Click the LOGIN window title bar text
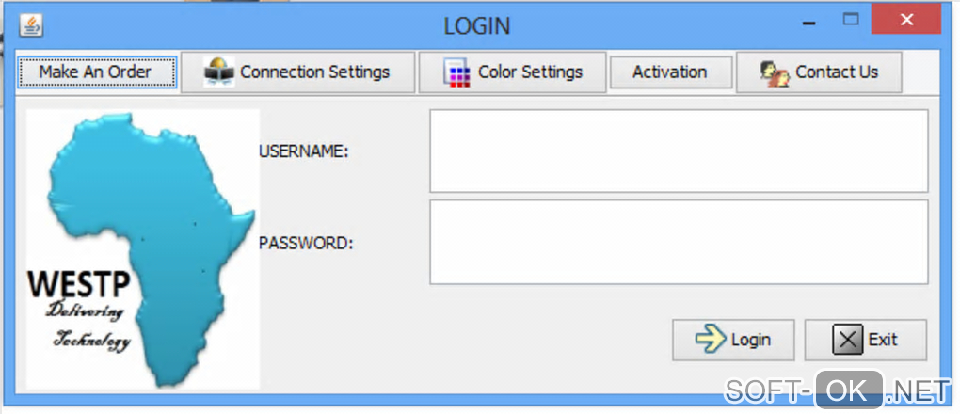This screenshot has width=960, height=414. (477, 25)
